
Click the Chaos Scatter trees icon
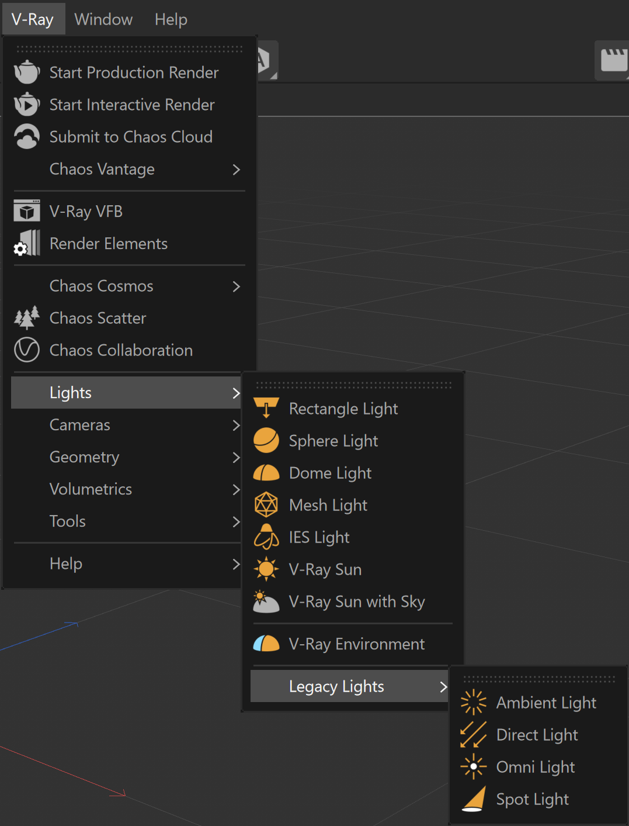27,318
